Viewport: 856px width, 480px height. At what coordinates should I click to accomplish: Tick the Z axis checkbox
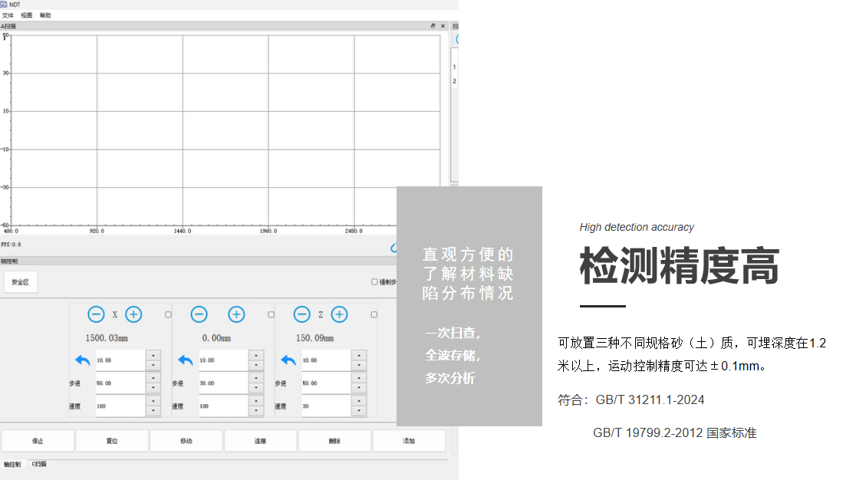tap(374, 314)
